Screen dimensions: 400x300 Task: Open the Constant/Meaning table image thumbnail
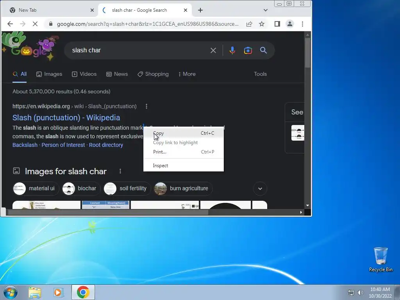click(105, 205)
